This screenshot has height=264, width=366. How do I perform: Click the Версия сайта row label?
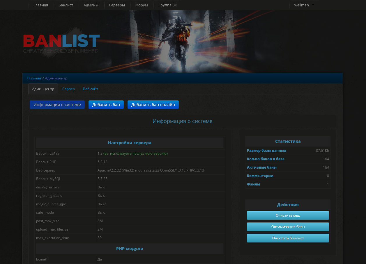48,153
